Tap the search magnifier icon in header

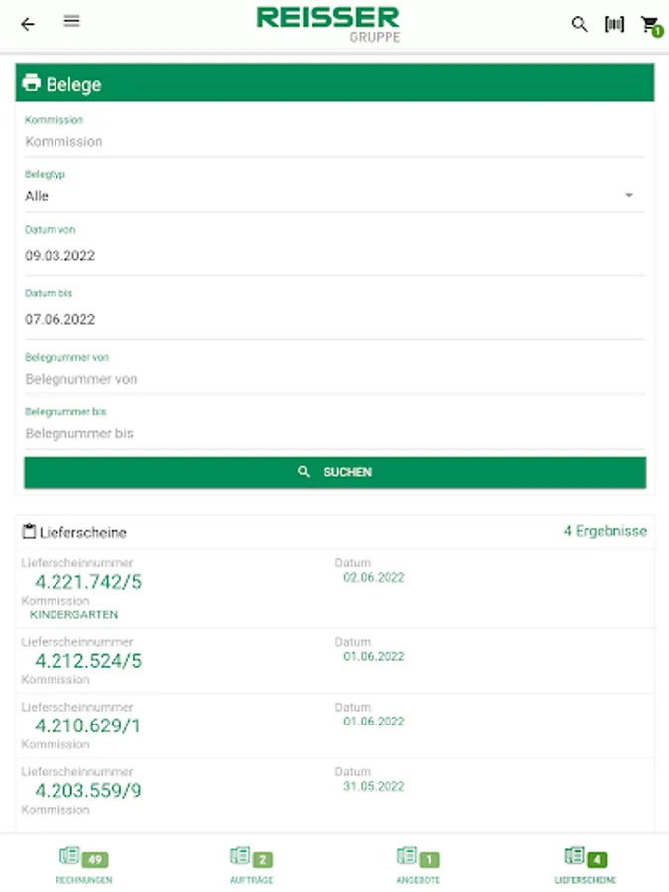pos(580,24)
